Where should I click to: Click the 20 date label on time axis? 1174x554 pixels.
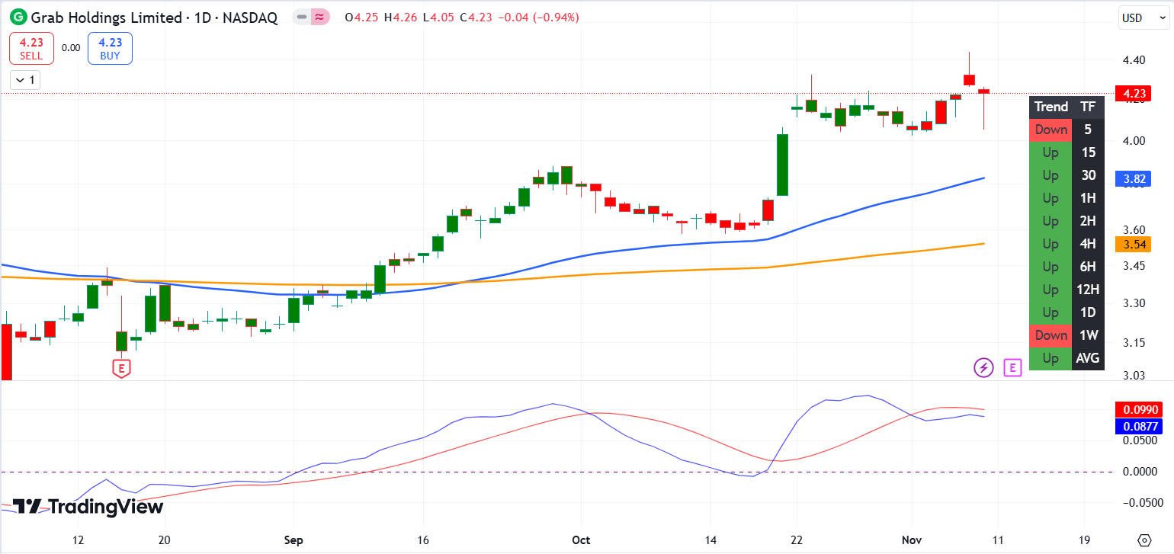(x=164, y=540)
